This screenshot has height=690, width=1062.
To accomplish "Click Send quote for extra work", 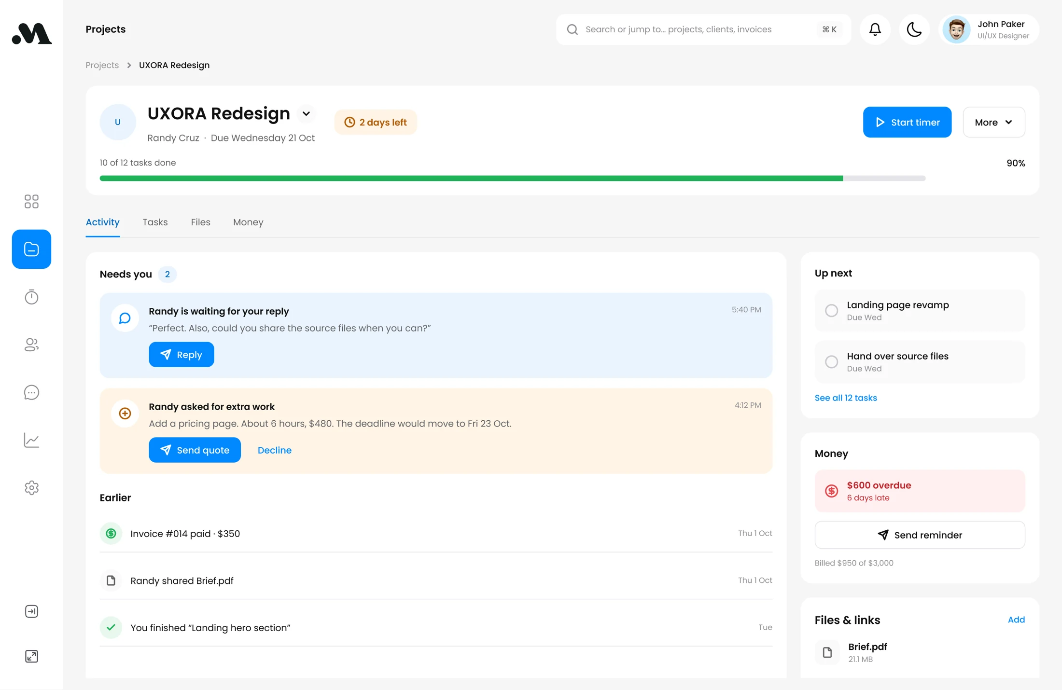I will [x=195, y=450].
